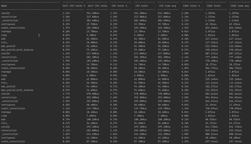Select 2.65% in the CPU total % column
Image resolution: width=251 pixels, height=144 pixels.
pos(113,97)
